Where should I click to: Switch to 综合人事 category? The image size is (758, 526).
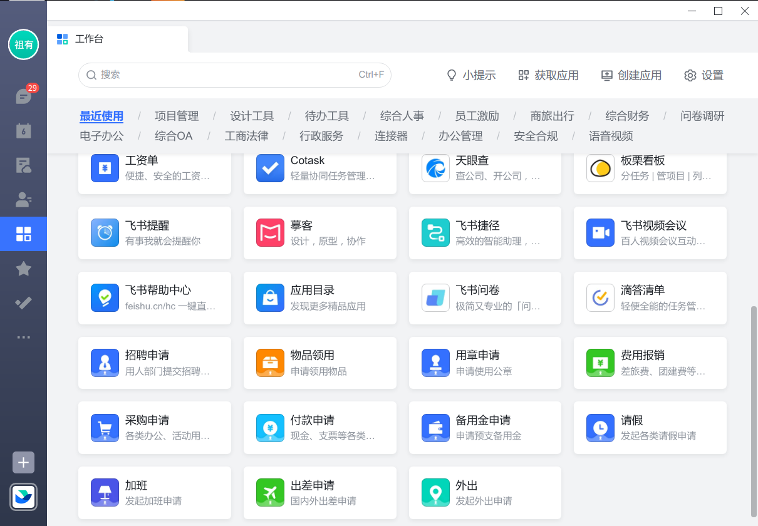click(402, 116)
